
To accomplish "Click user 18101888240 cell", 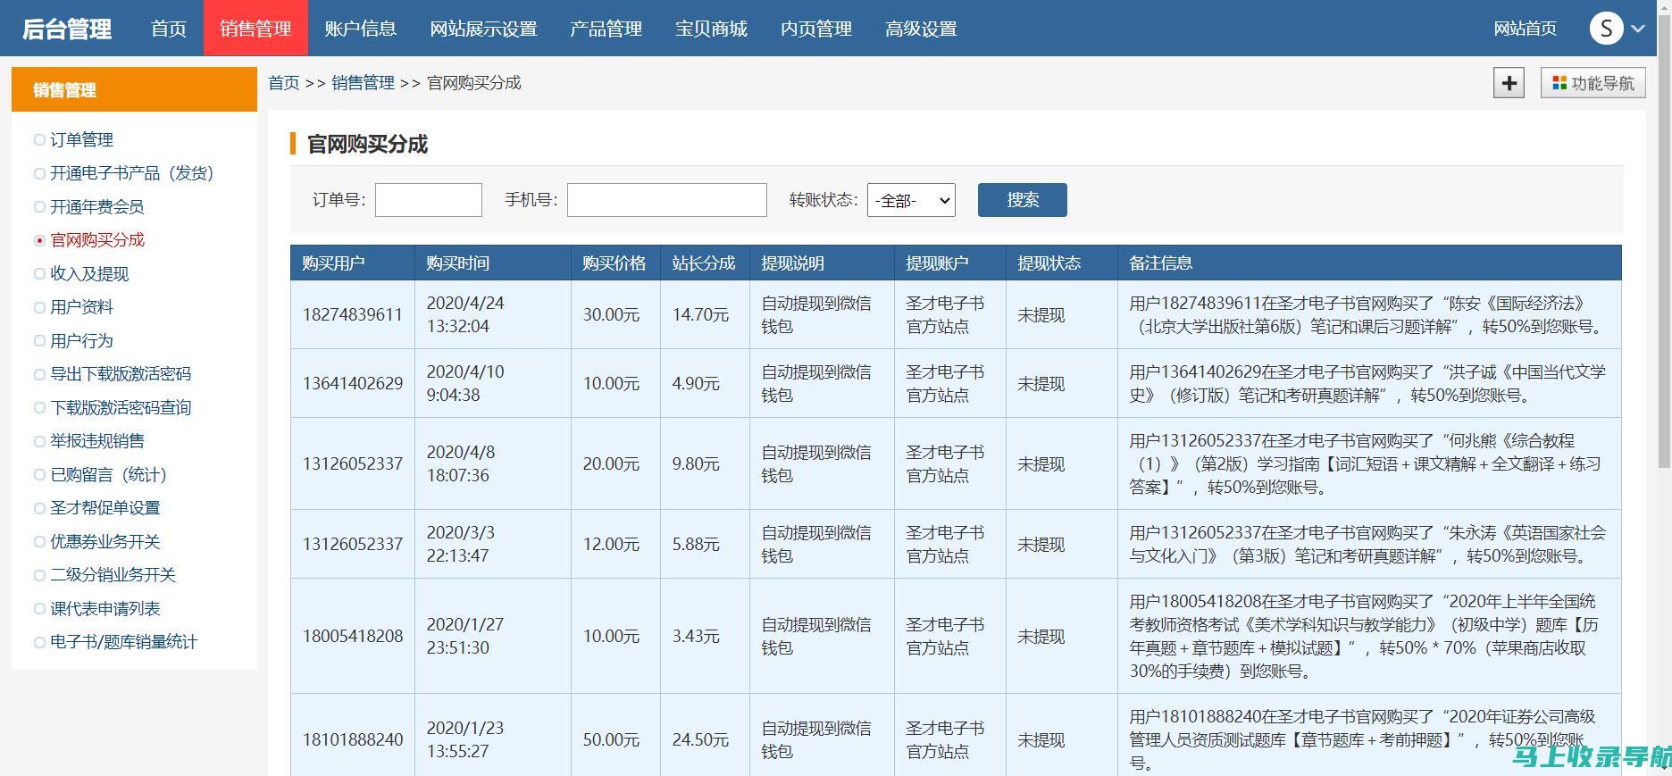I will point(353,740).
